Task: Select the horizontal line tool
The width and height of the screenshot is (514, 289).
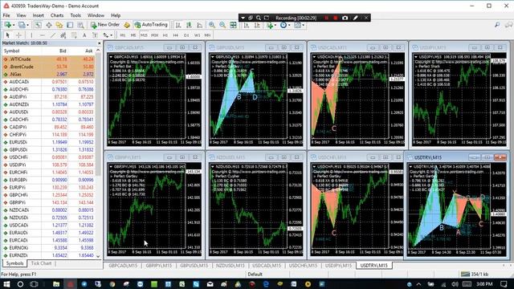Action: tap(43, 35)
